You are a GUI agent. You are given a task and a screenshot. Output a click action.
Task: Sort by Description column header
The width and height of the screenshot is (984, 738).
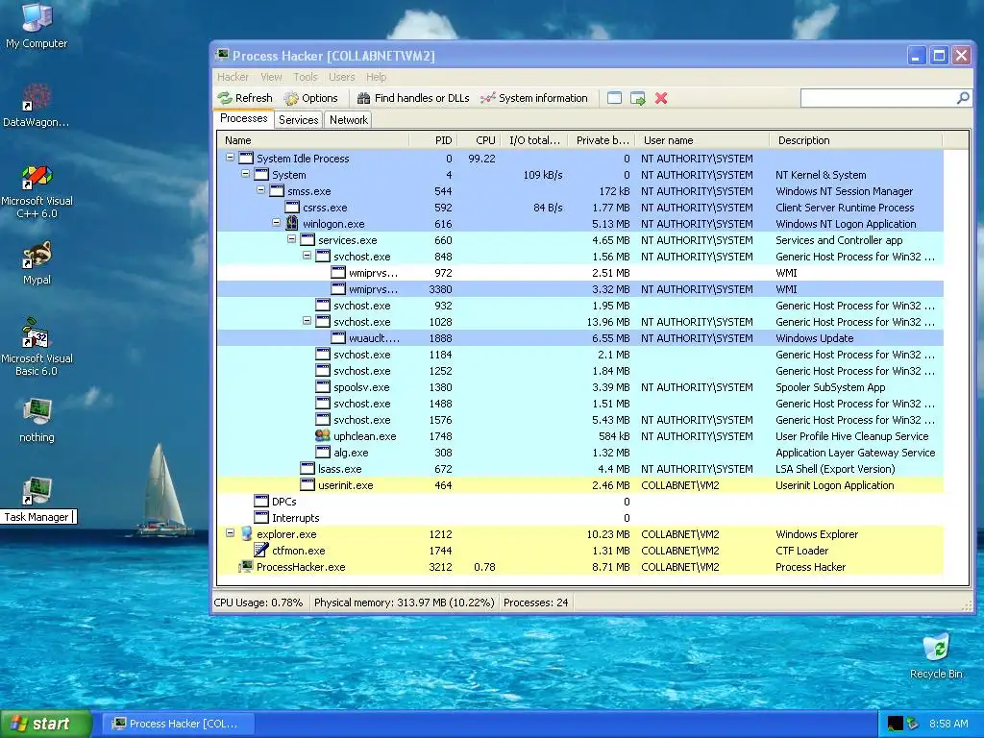(855, 140)
